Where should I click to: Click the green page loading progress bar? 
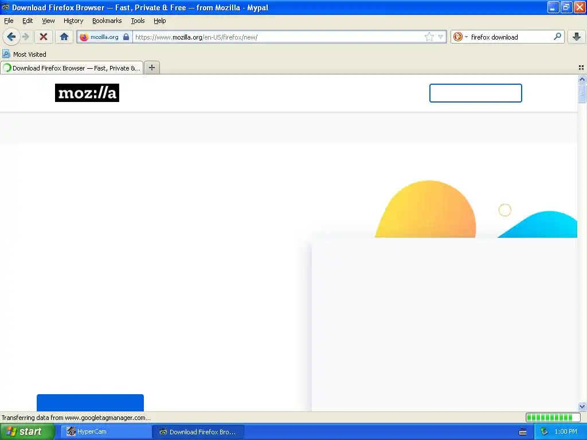point(553,418)
